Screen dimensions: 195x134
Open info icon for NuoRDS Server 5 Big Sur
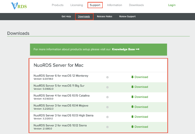click(108, 87)
